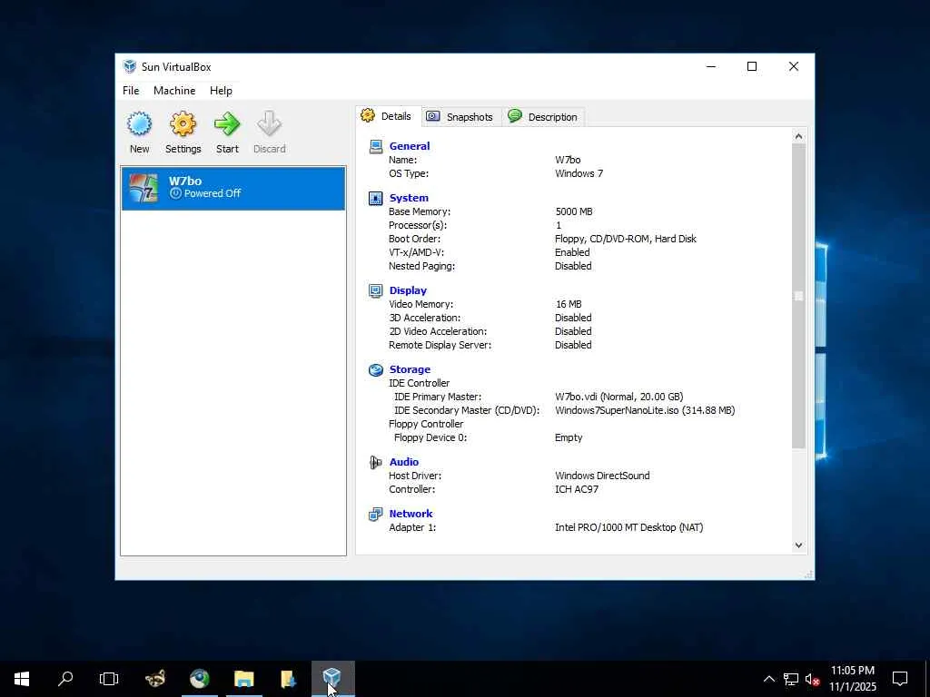Click the Audio section speaker icon

click(x=375, y=462)
